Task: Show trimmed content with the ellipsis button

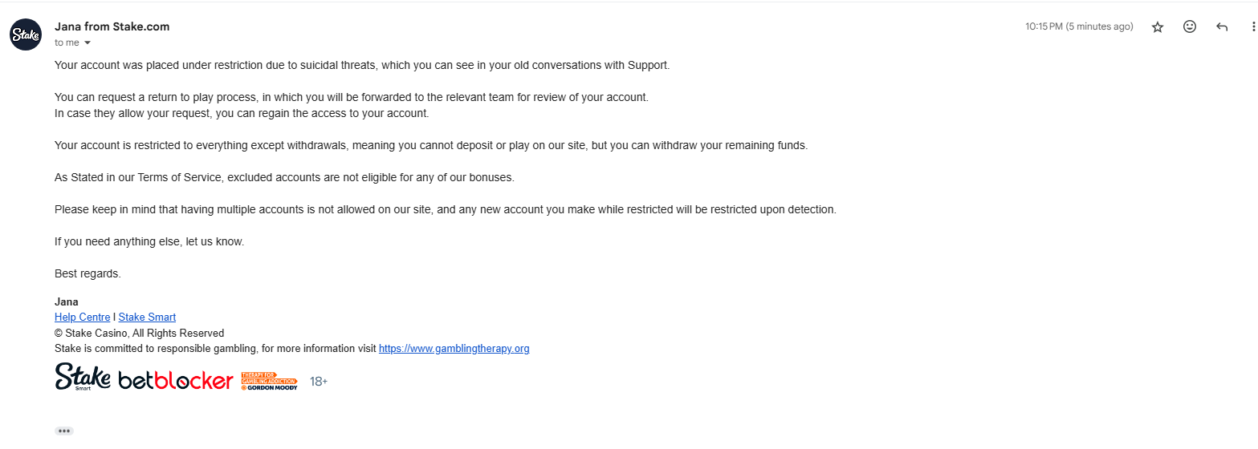Action: click(x=64, y=431)
